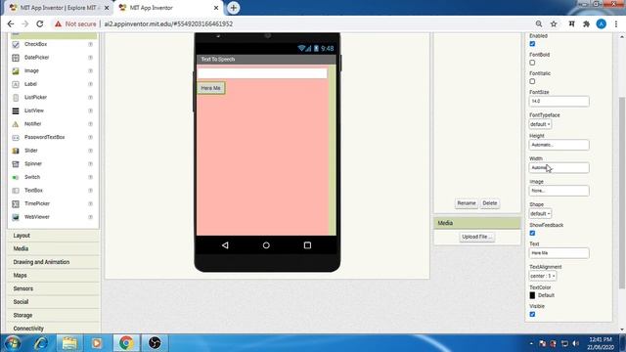The width and height of the screenshot is (626, 352).
Task: Select the PasswordTextBox component icon
Action: pos(16,137)
